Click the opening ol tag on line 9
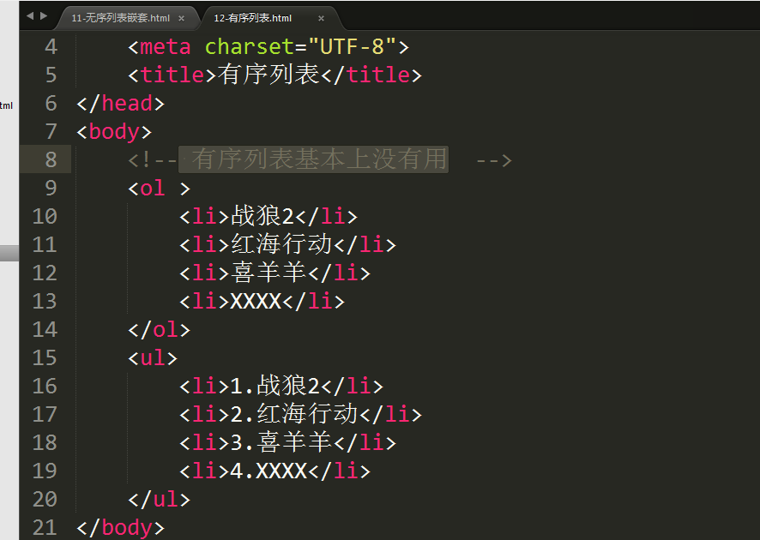 (x=159, y=189)
